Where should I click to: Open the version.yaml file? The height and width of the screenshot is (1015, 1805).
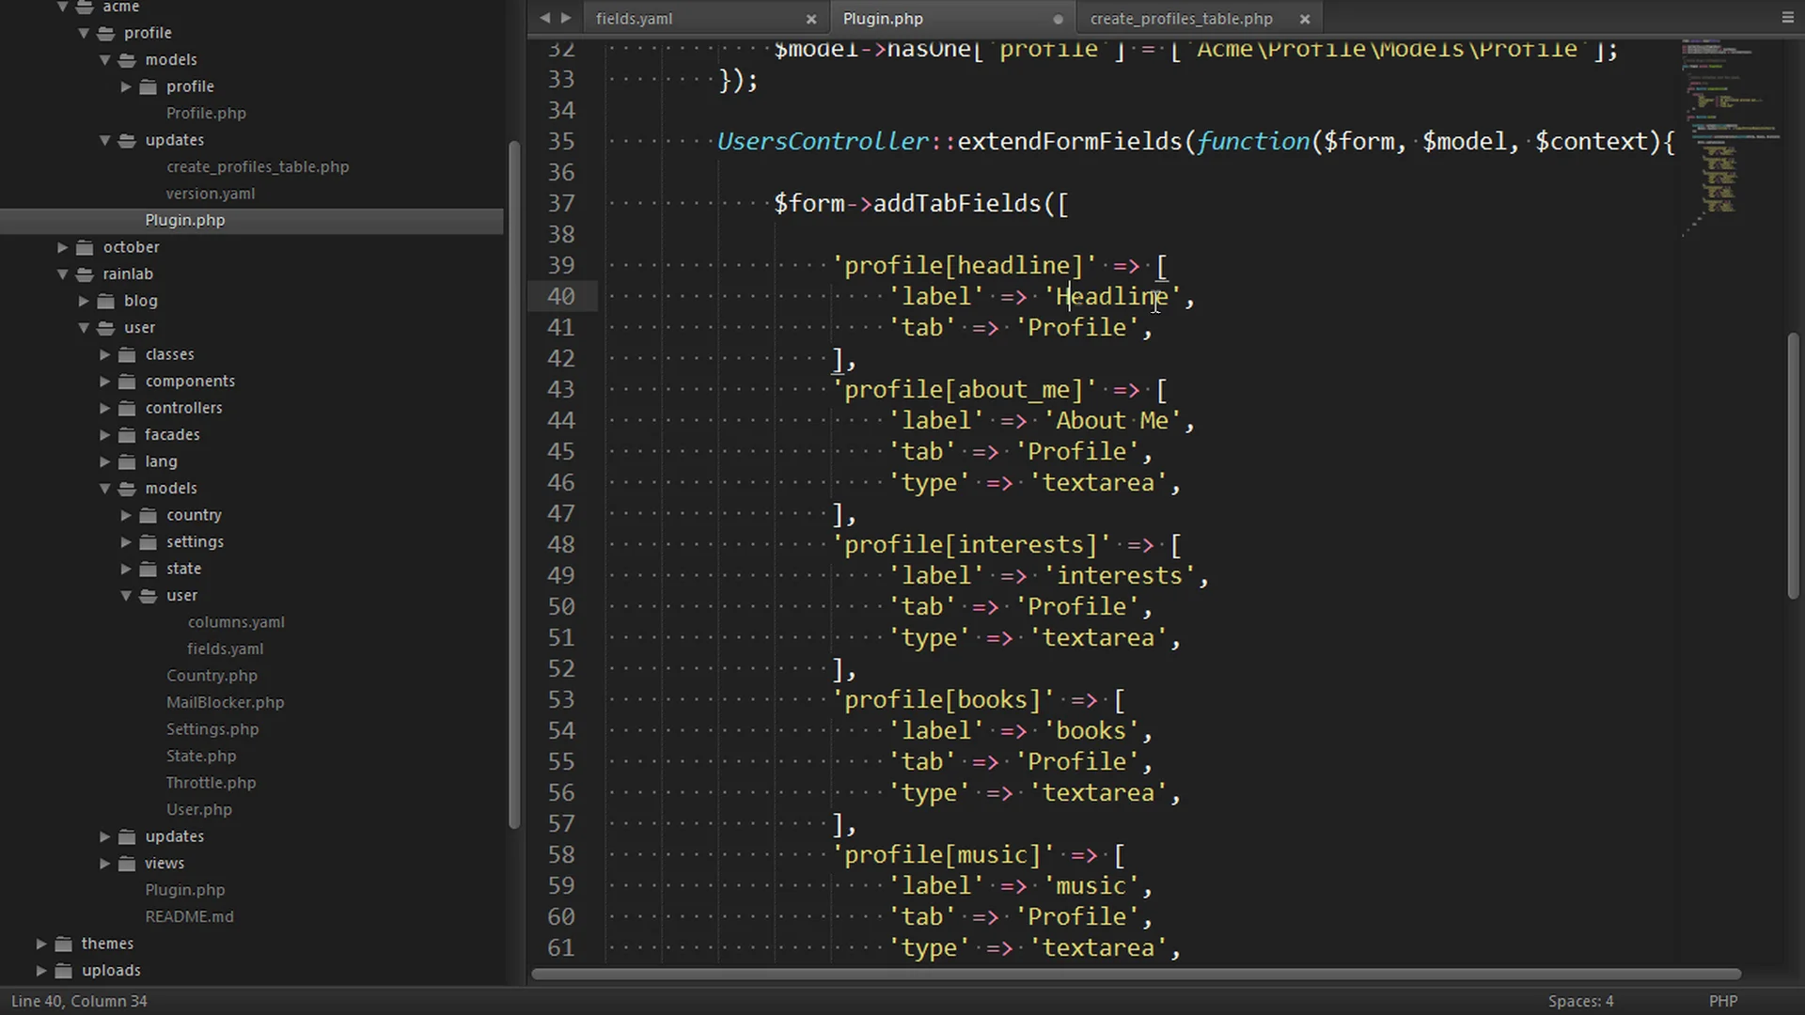click(210, 192)
